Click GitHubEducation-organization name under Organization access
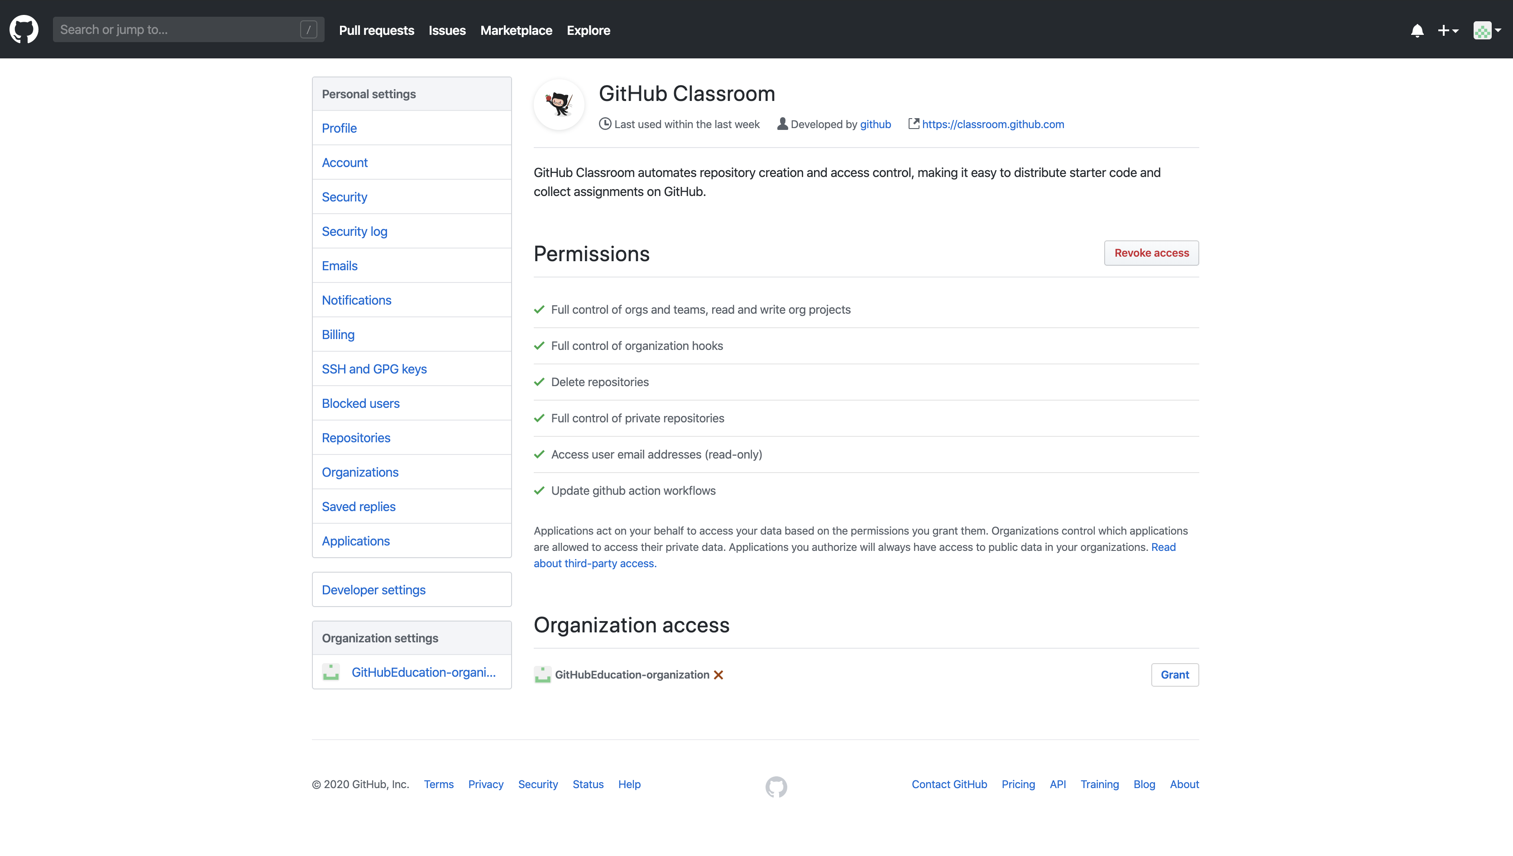 (x=632, y=674)
